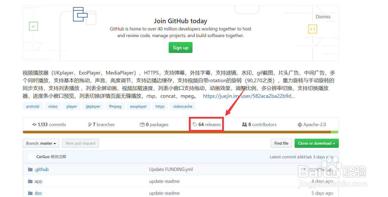The width and height of the screenshot is (388, 197).
Task: Open the video topic tag
Action: click(53, 106)
